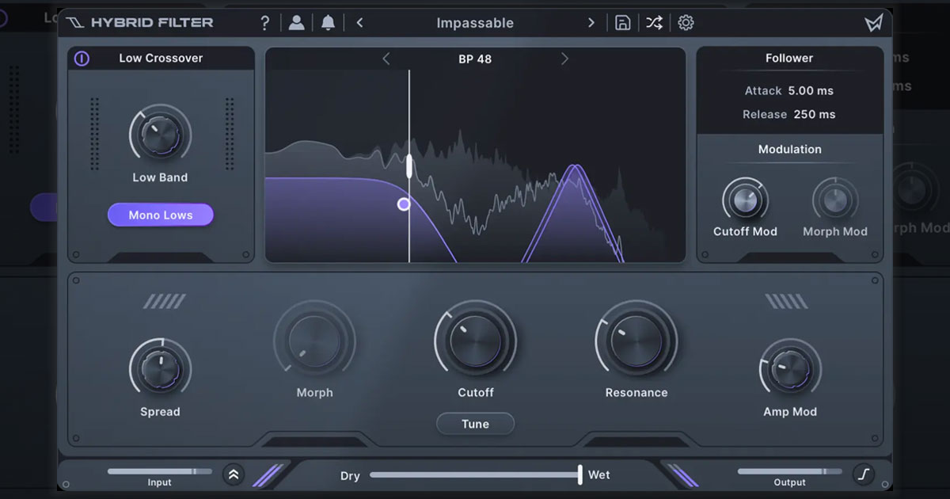This screenshot has height=499, width=950.
Task: Open the user account icon
Action: [x=296, y=23]
